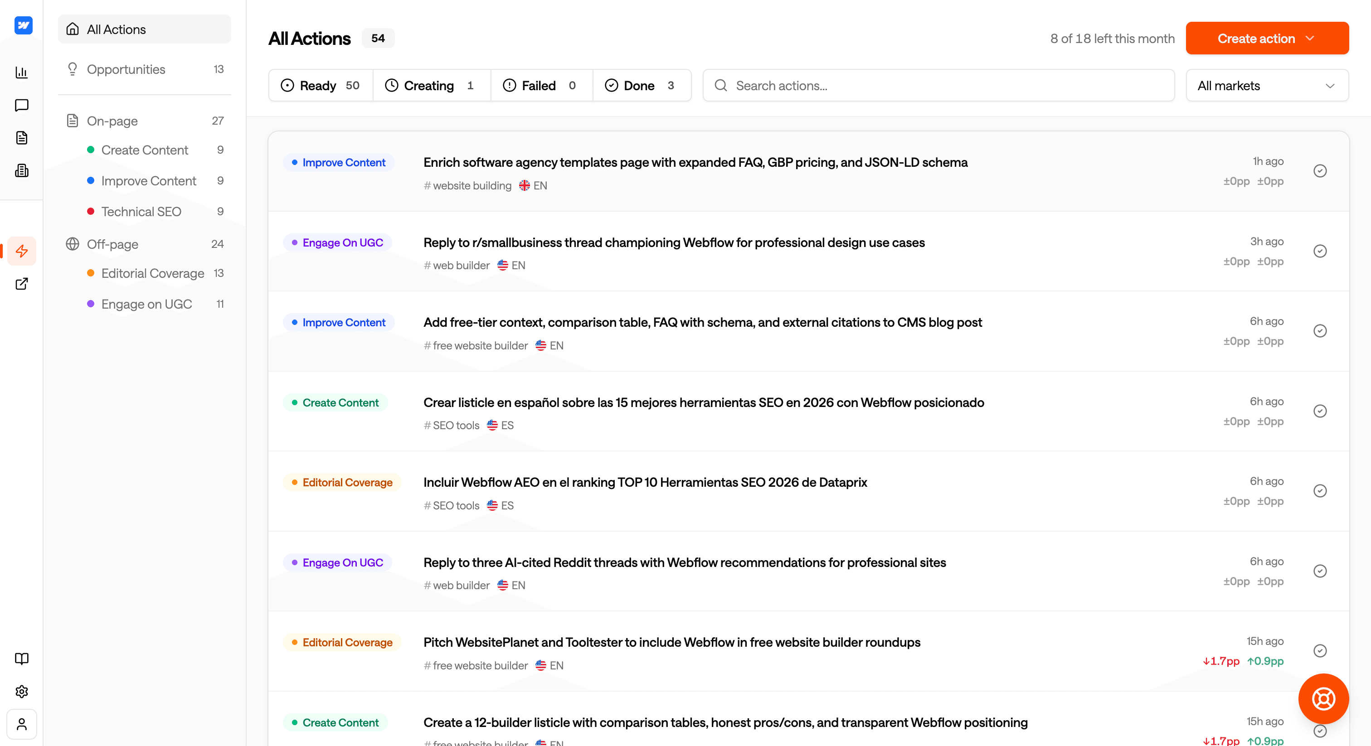Image resolution: width=1371 pixels, height=746 pixels.
Task: Mark the Add free-tier context action done
Action: pos(1320,331)
